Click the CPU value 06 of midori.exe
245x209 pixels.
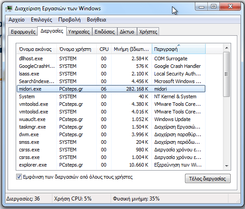tap(103, 89)
